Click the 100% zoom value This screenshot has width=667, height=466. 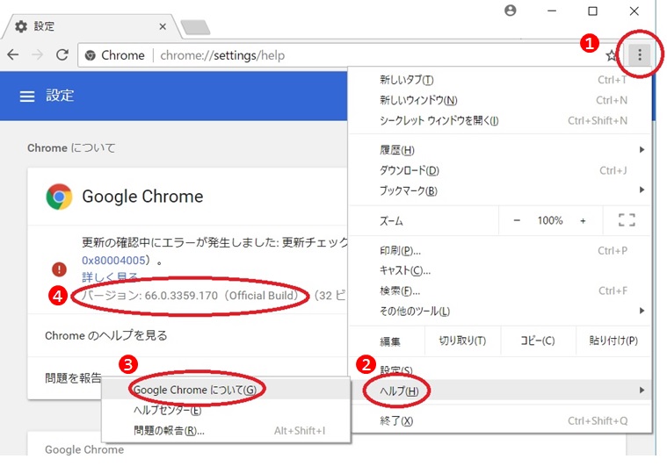point(549,220)
